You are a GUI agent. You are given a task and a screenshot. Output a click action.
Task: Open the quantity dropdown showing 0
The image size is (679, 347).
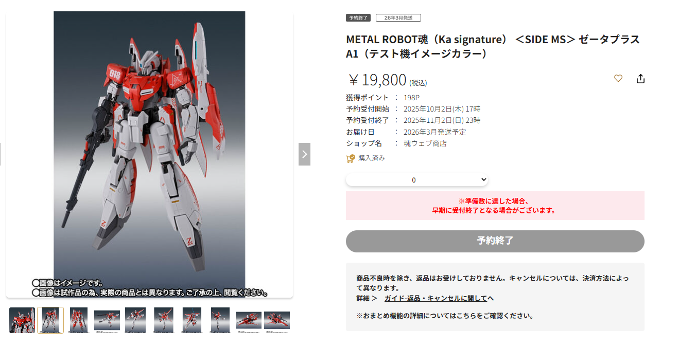point(417,180)
